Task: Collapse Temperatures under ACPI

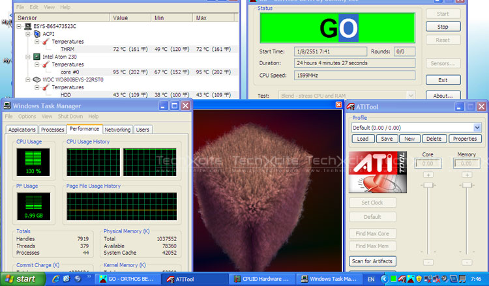Action: 37,42
